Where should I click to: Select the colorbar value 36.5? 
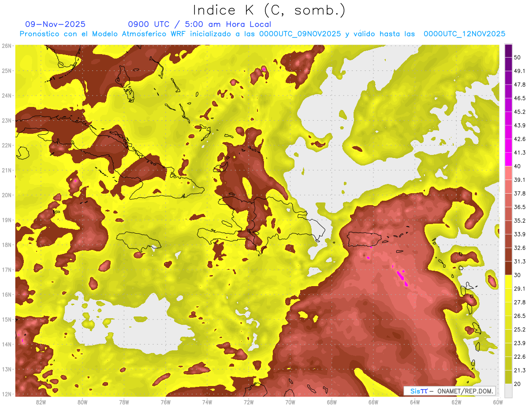click(x=519, y=207)
